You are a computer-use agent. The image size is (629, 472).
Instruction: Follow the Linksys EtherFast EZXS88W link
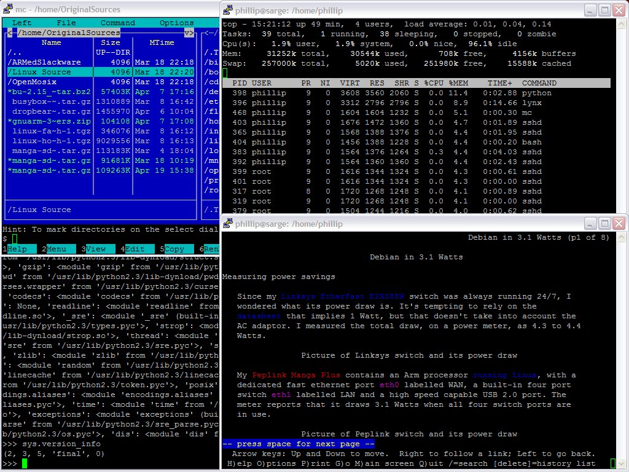[x=342, y=296]
